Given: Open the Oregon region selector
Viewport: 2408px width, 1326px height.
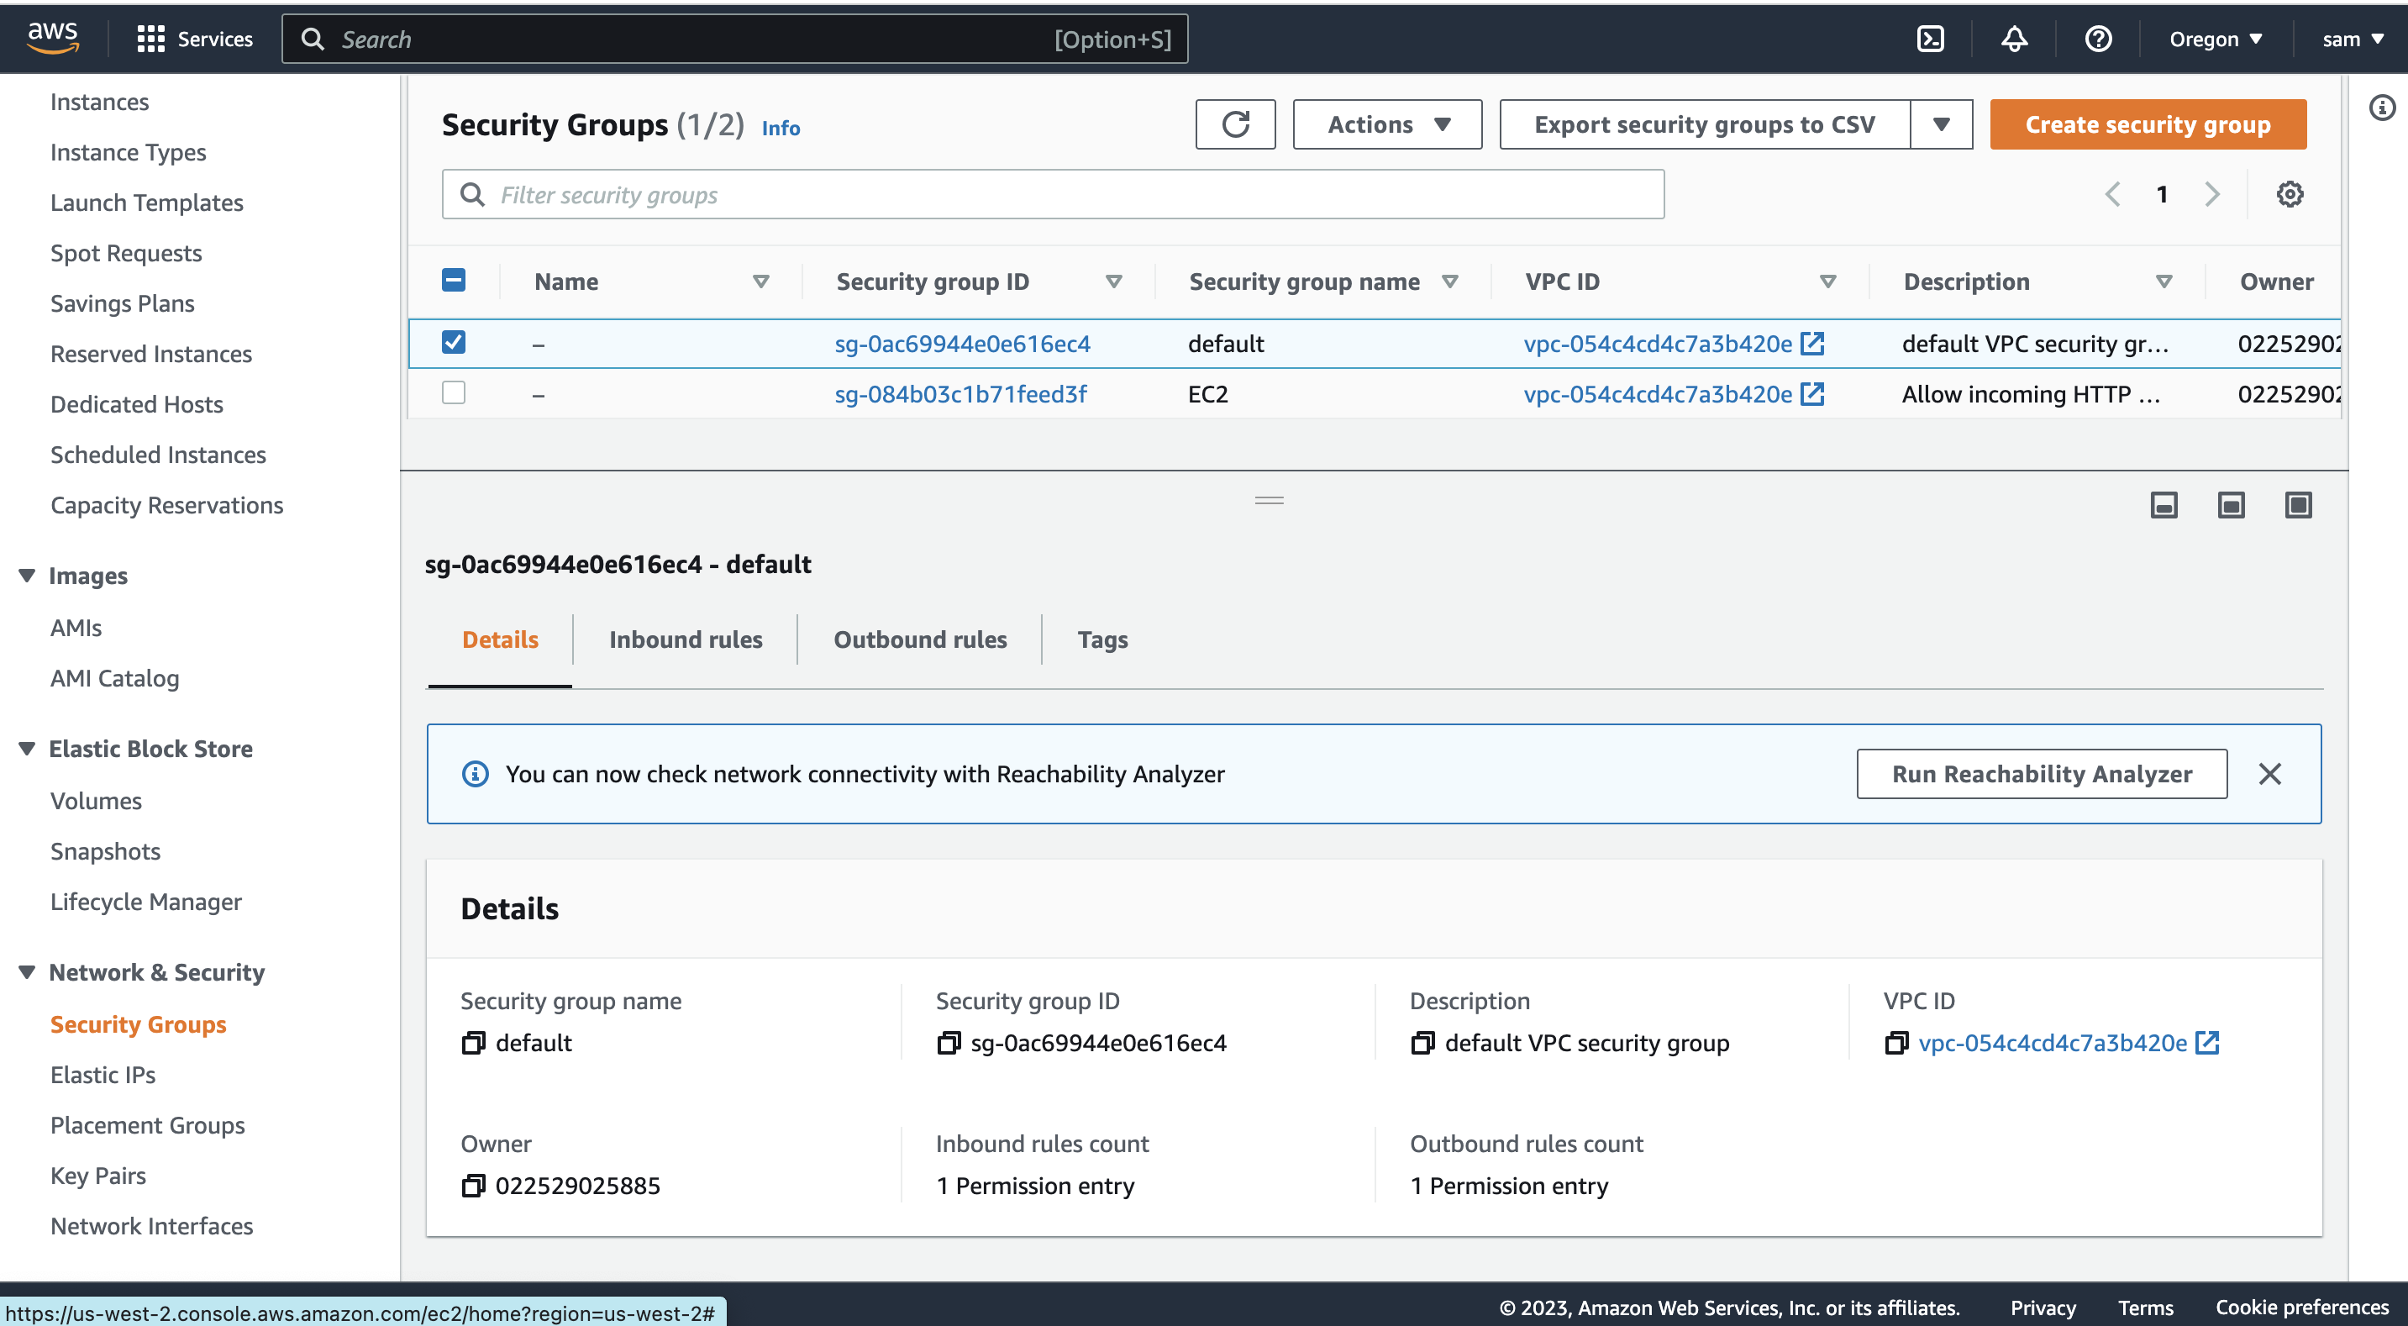Looking at the screenshot, I should [2216, 39].
